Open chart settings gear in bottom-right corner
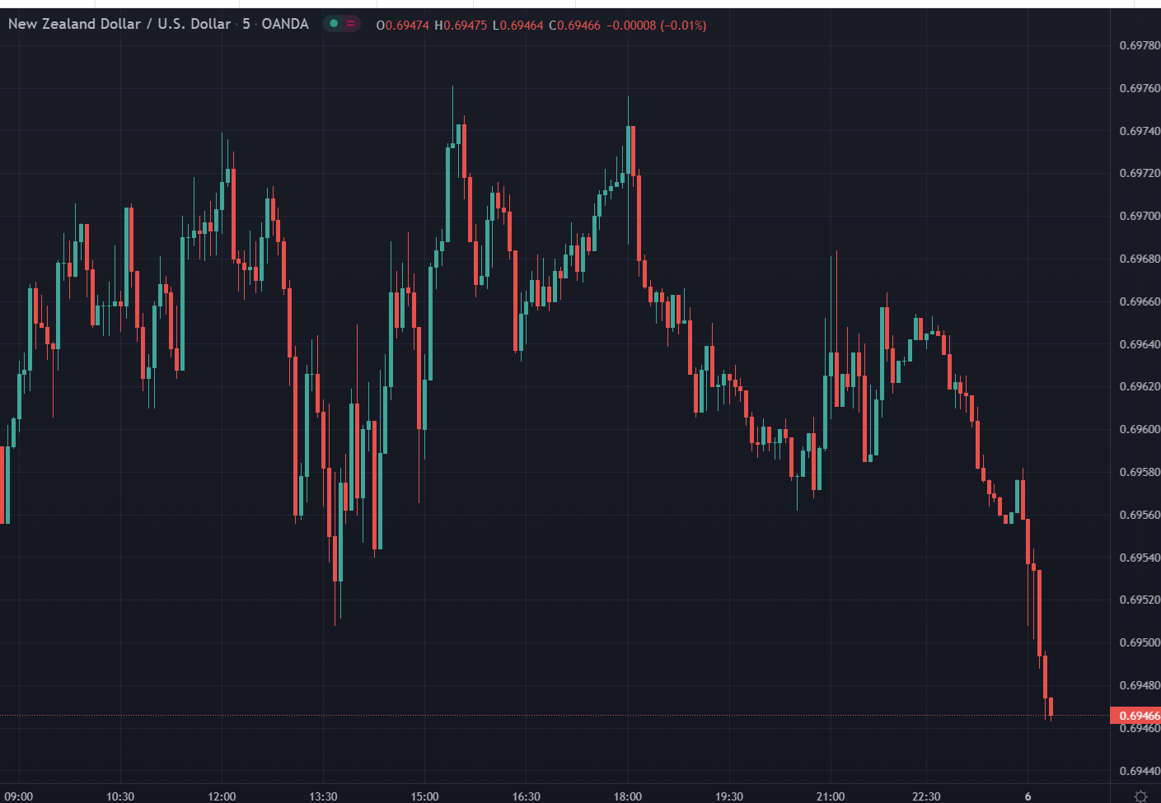The width and height of the screenshot is (1161, 803). click(1140, 796)
